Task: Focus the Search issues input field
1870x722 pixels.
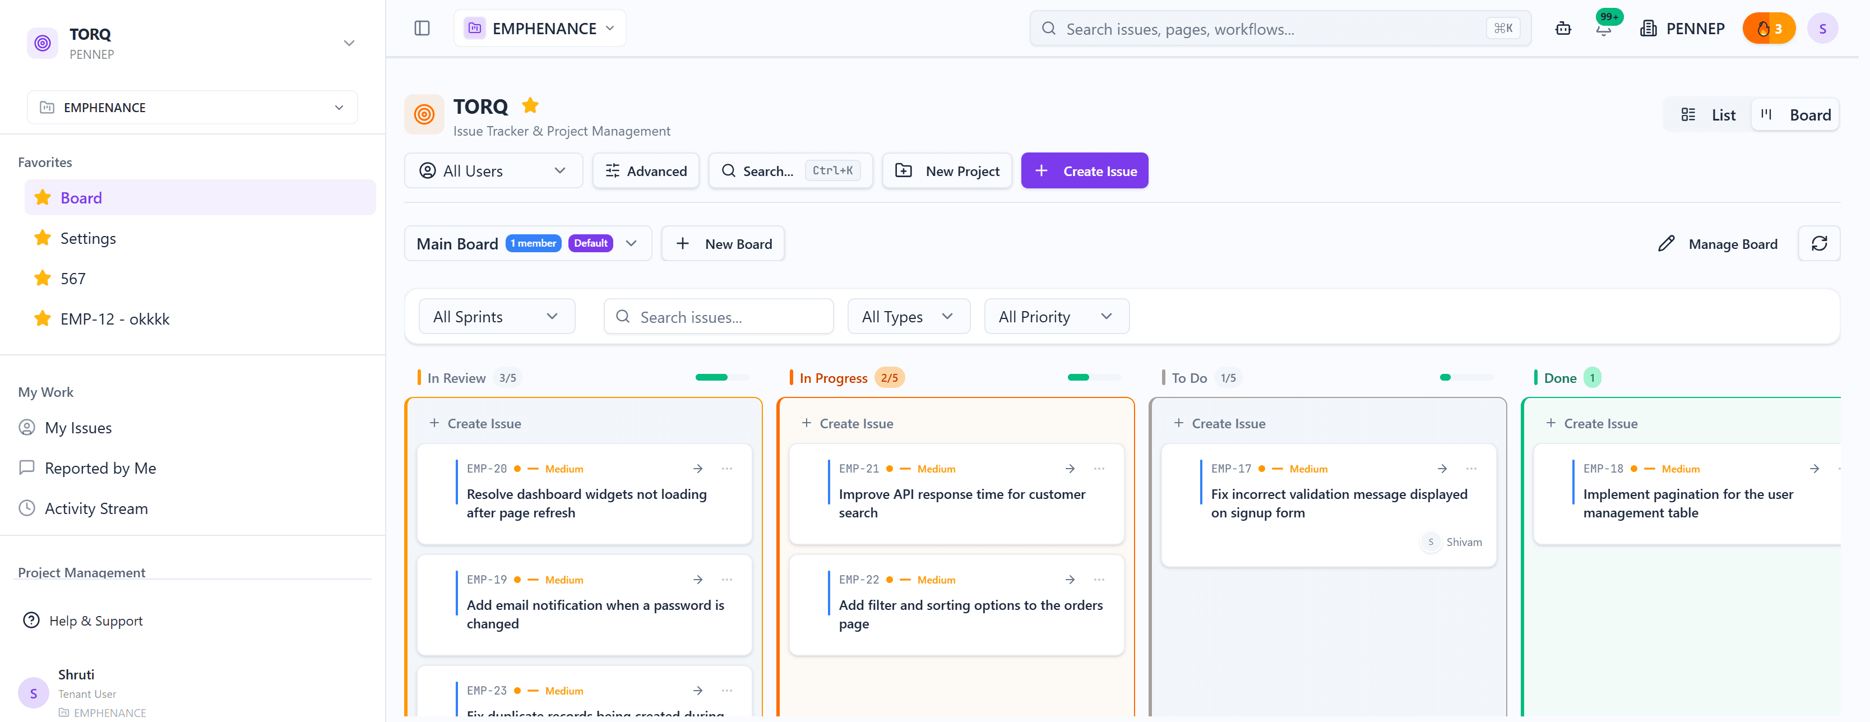Action: click(718, 316)
